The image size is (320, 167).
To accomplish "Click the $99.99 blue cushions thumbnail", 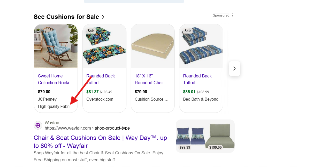I will pyautogui.click(x=190, y=136).
